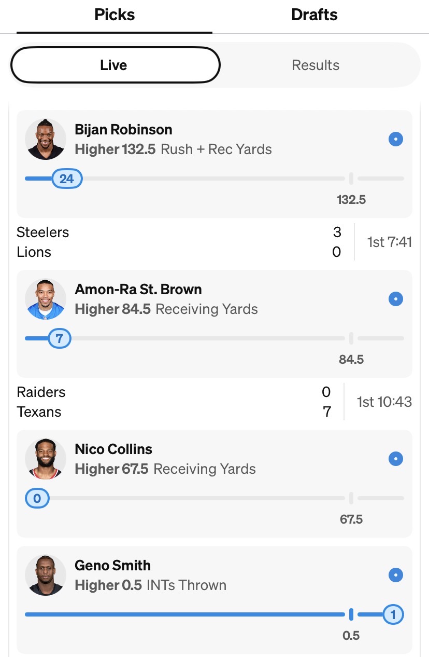The height and width of the screenshot is (657, 429).
Task: Click the 7 yards progress bubble
Action: point(60,339)
